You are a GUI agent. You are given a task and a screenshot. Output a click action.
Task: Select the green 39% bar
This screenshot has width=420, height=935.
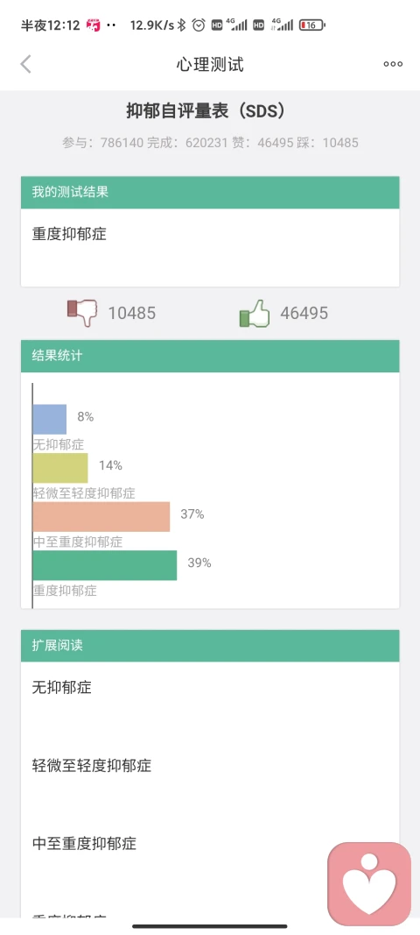click(x=105, y=565)
